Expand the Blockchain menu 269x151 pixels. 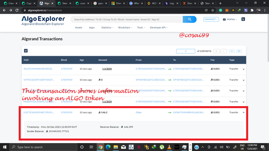coord(125,27)
